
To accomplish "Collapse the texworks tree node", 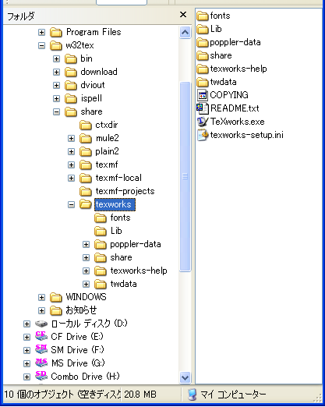I will coord(71,204).
